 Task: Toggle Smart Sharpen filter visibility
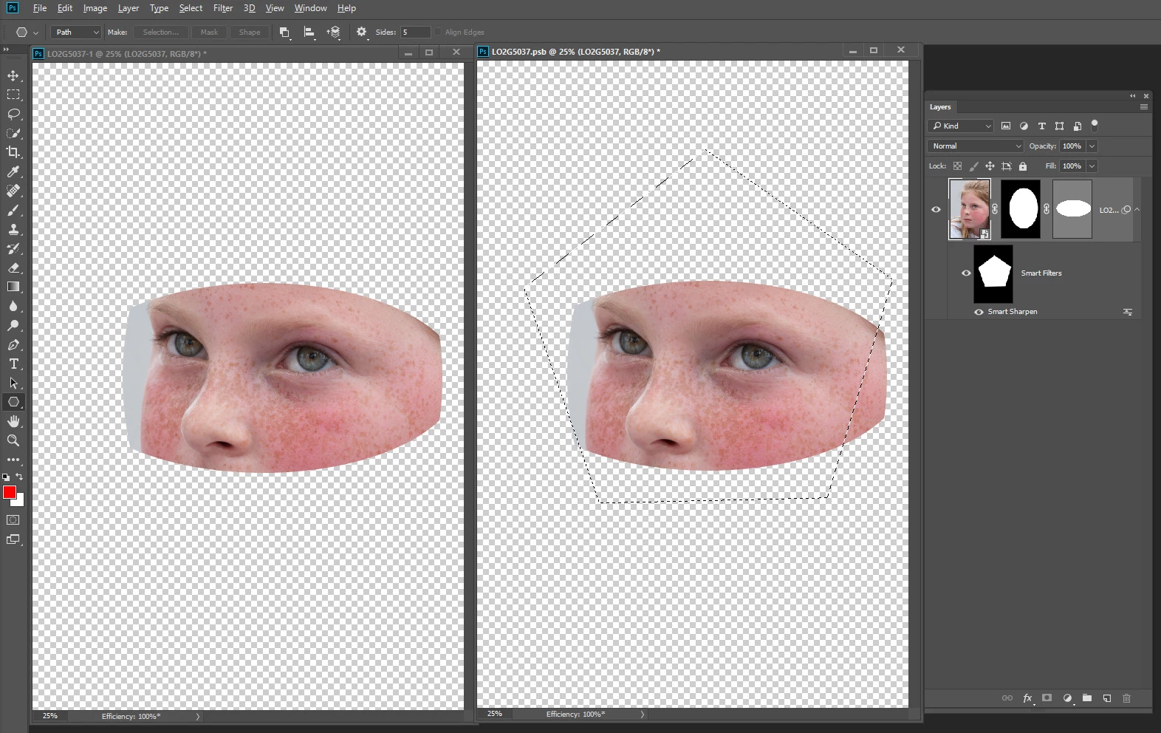979,312
